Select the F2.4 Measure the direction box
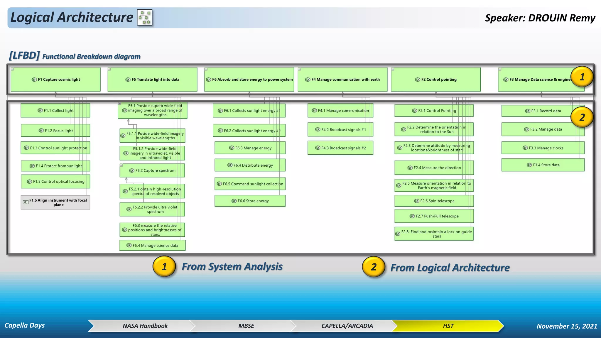The image size is (601, 338). (x=434, y=168)
